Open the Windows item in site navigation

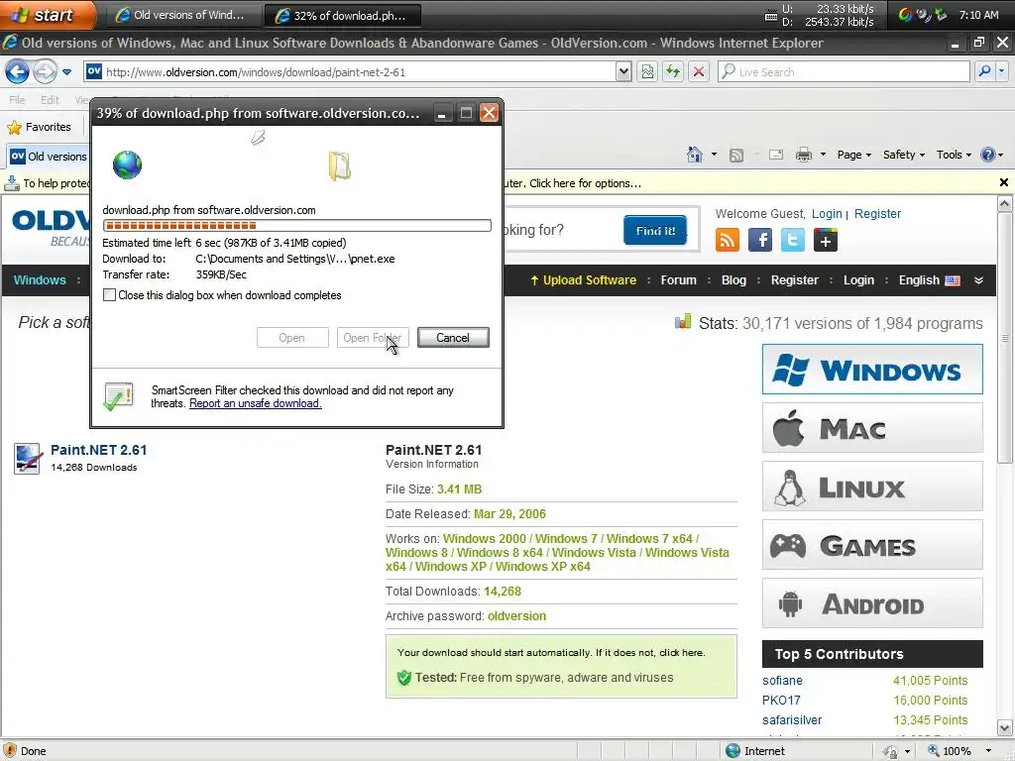(40, 280)
